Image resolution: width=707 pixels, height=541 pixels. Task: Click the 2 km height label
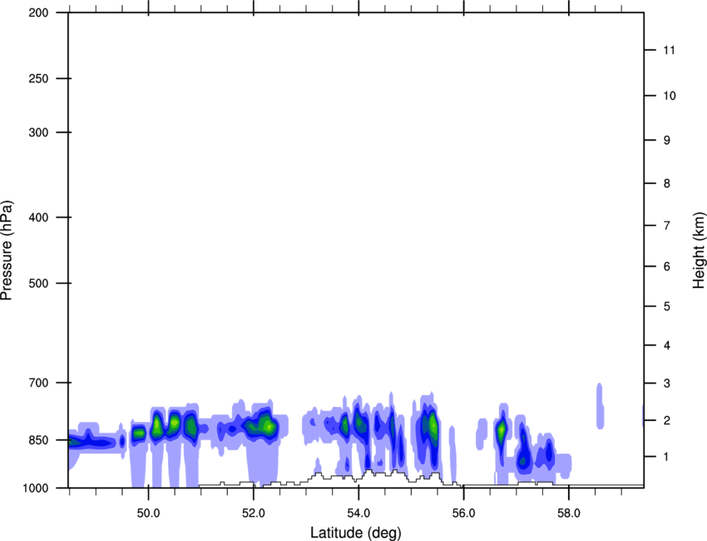coord(667,420)
